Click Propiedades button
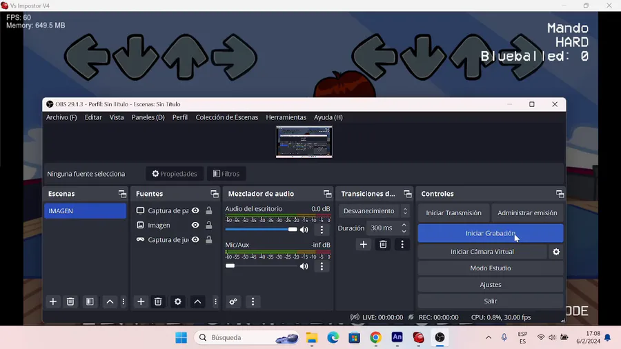 (175, 174)
